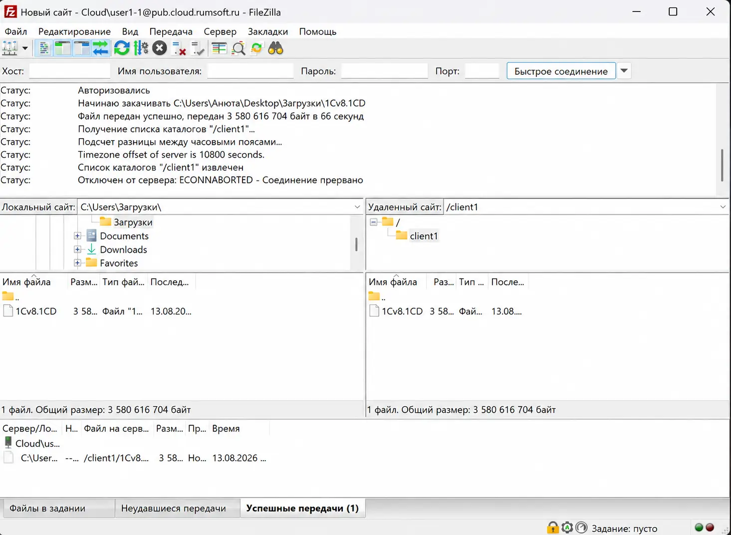The width and height of the screenshot is (731, 535).
Task: Select the /client1/1Cv8... transfer queue row
Action: pyautogui.click(x=135, y=458)
